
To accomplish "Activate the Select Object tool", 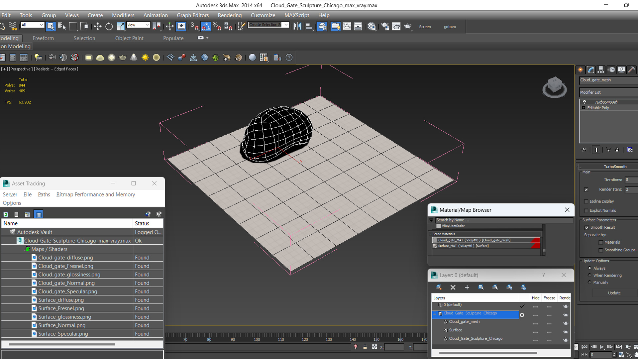I will [x=51, y=26].
